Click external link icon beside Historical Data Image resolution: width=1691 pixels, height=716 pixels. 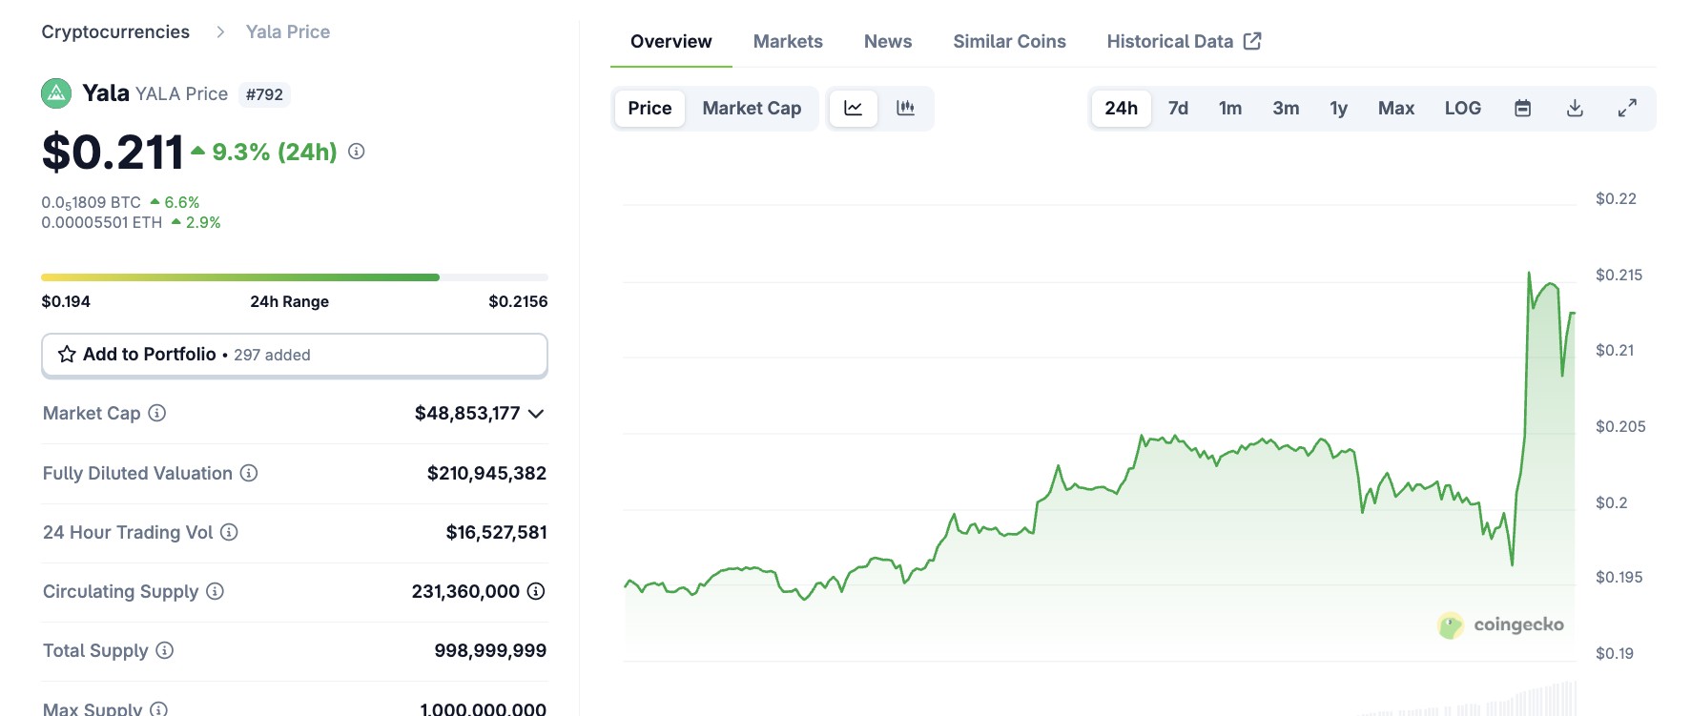[1253, 41]
